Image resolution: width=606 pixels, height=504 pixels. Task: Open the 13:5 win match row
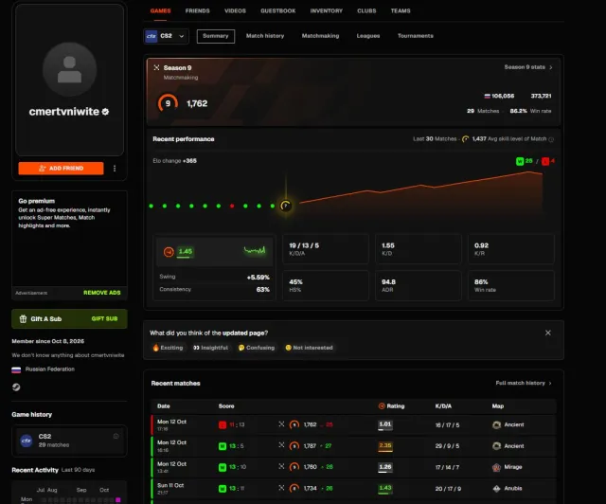click(x=353, y=446)
